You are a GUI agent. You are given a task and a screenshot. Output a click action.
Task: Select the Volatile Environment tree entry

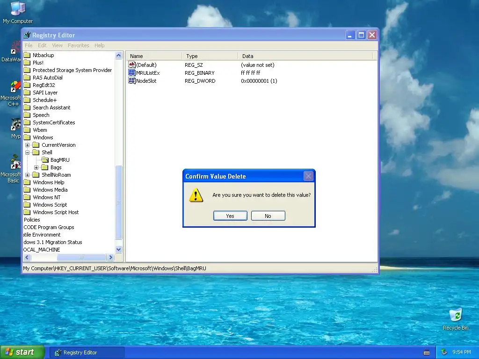[42, 235]
